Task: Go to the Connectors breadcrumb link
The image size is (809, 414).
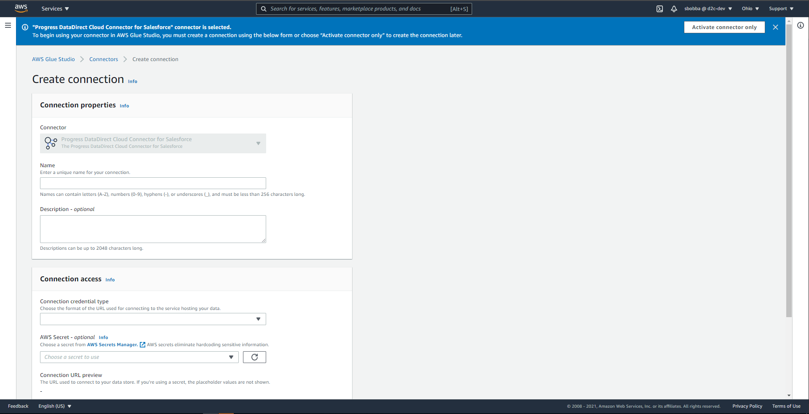Action: pyautogui.click(x=104, y=59)
